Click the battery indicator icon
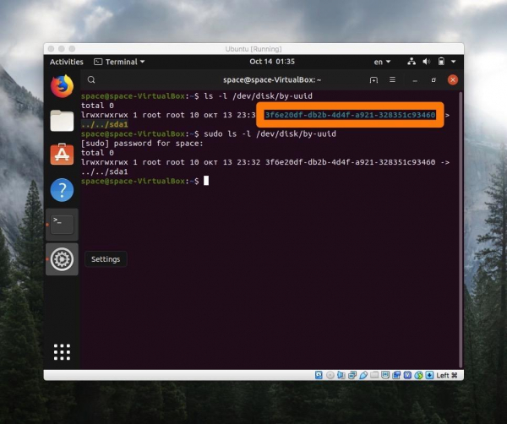Screen dimensions: 507x424 441,62
